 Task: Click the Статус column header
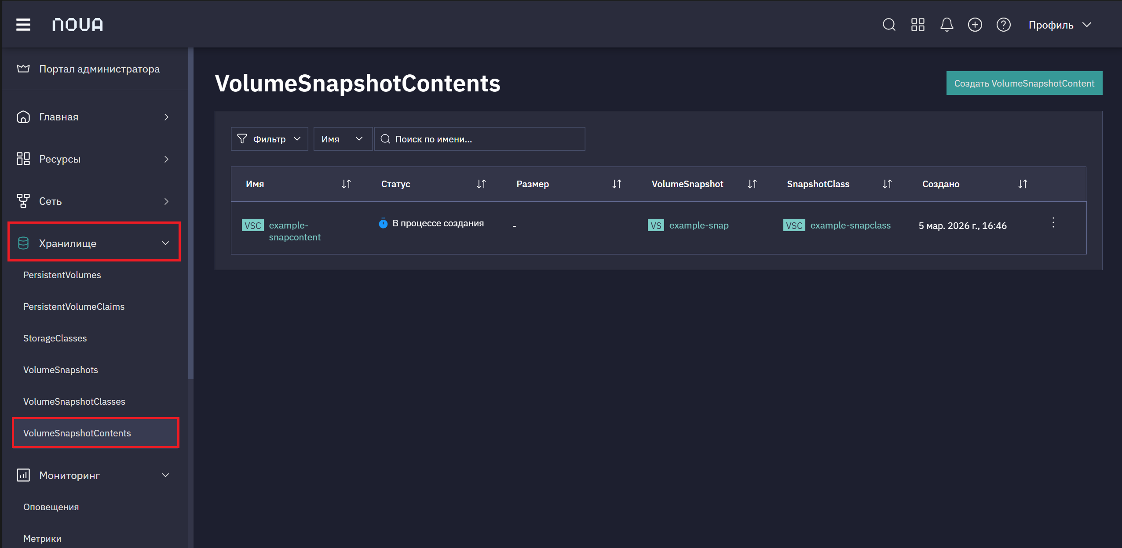pyautogui.click(x=395, y=184)
